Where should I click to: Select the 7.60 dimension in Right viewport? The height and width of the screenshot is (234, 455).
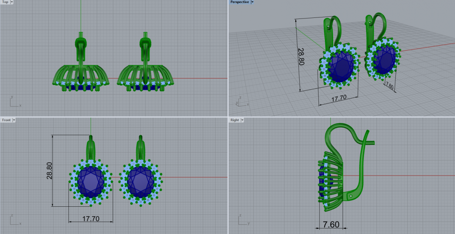click(331, 225)
